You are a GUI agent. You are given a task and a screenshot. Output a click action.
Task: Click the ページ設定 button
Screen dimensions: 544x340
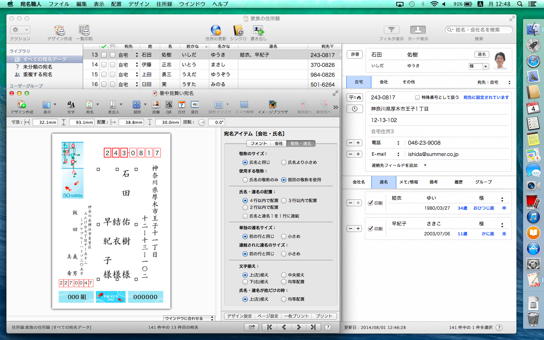click(x=268, y=316)
